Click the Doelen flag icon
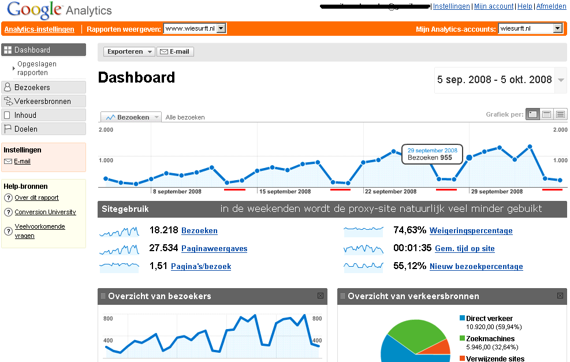570x362 pixels. pyautogui.click(x=8, y=129)
